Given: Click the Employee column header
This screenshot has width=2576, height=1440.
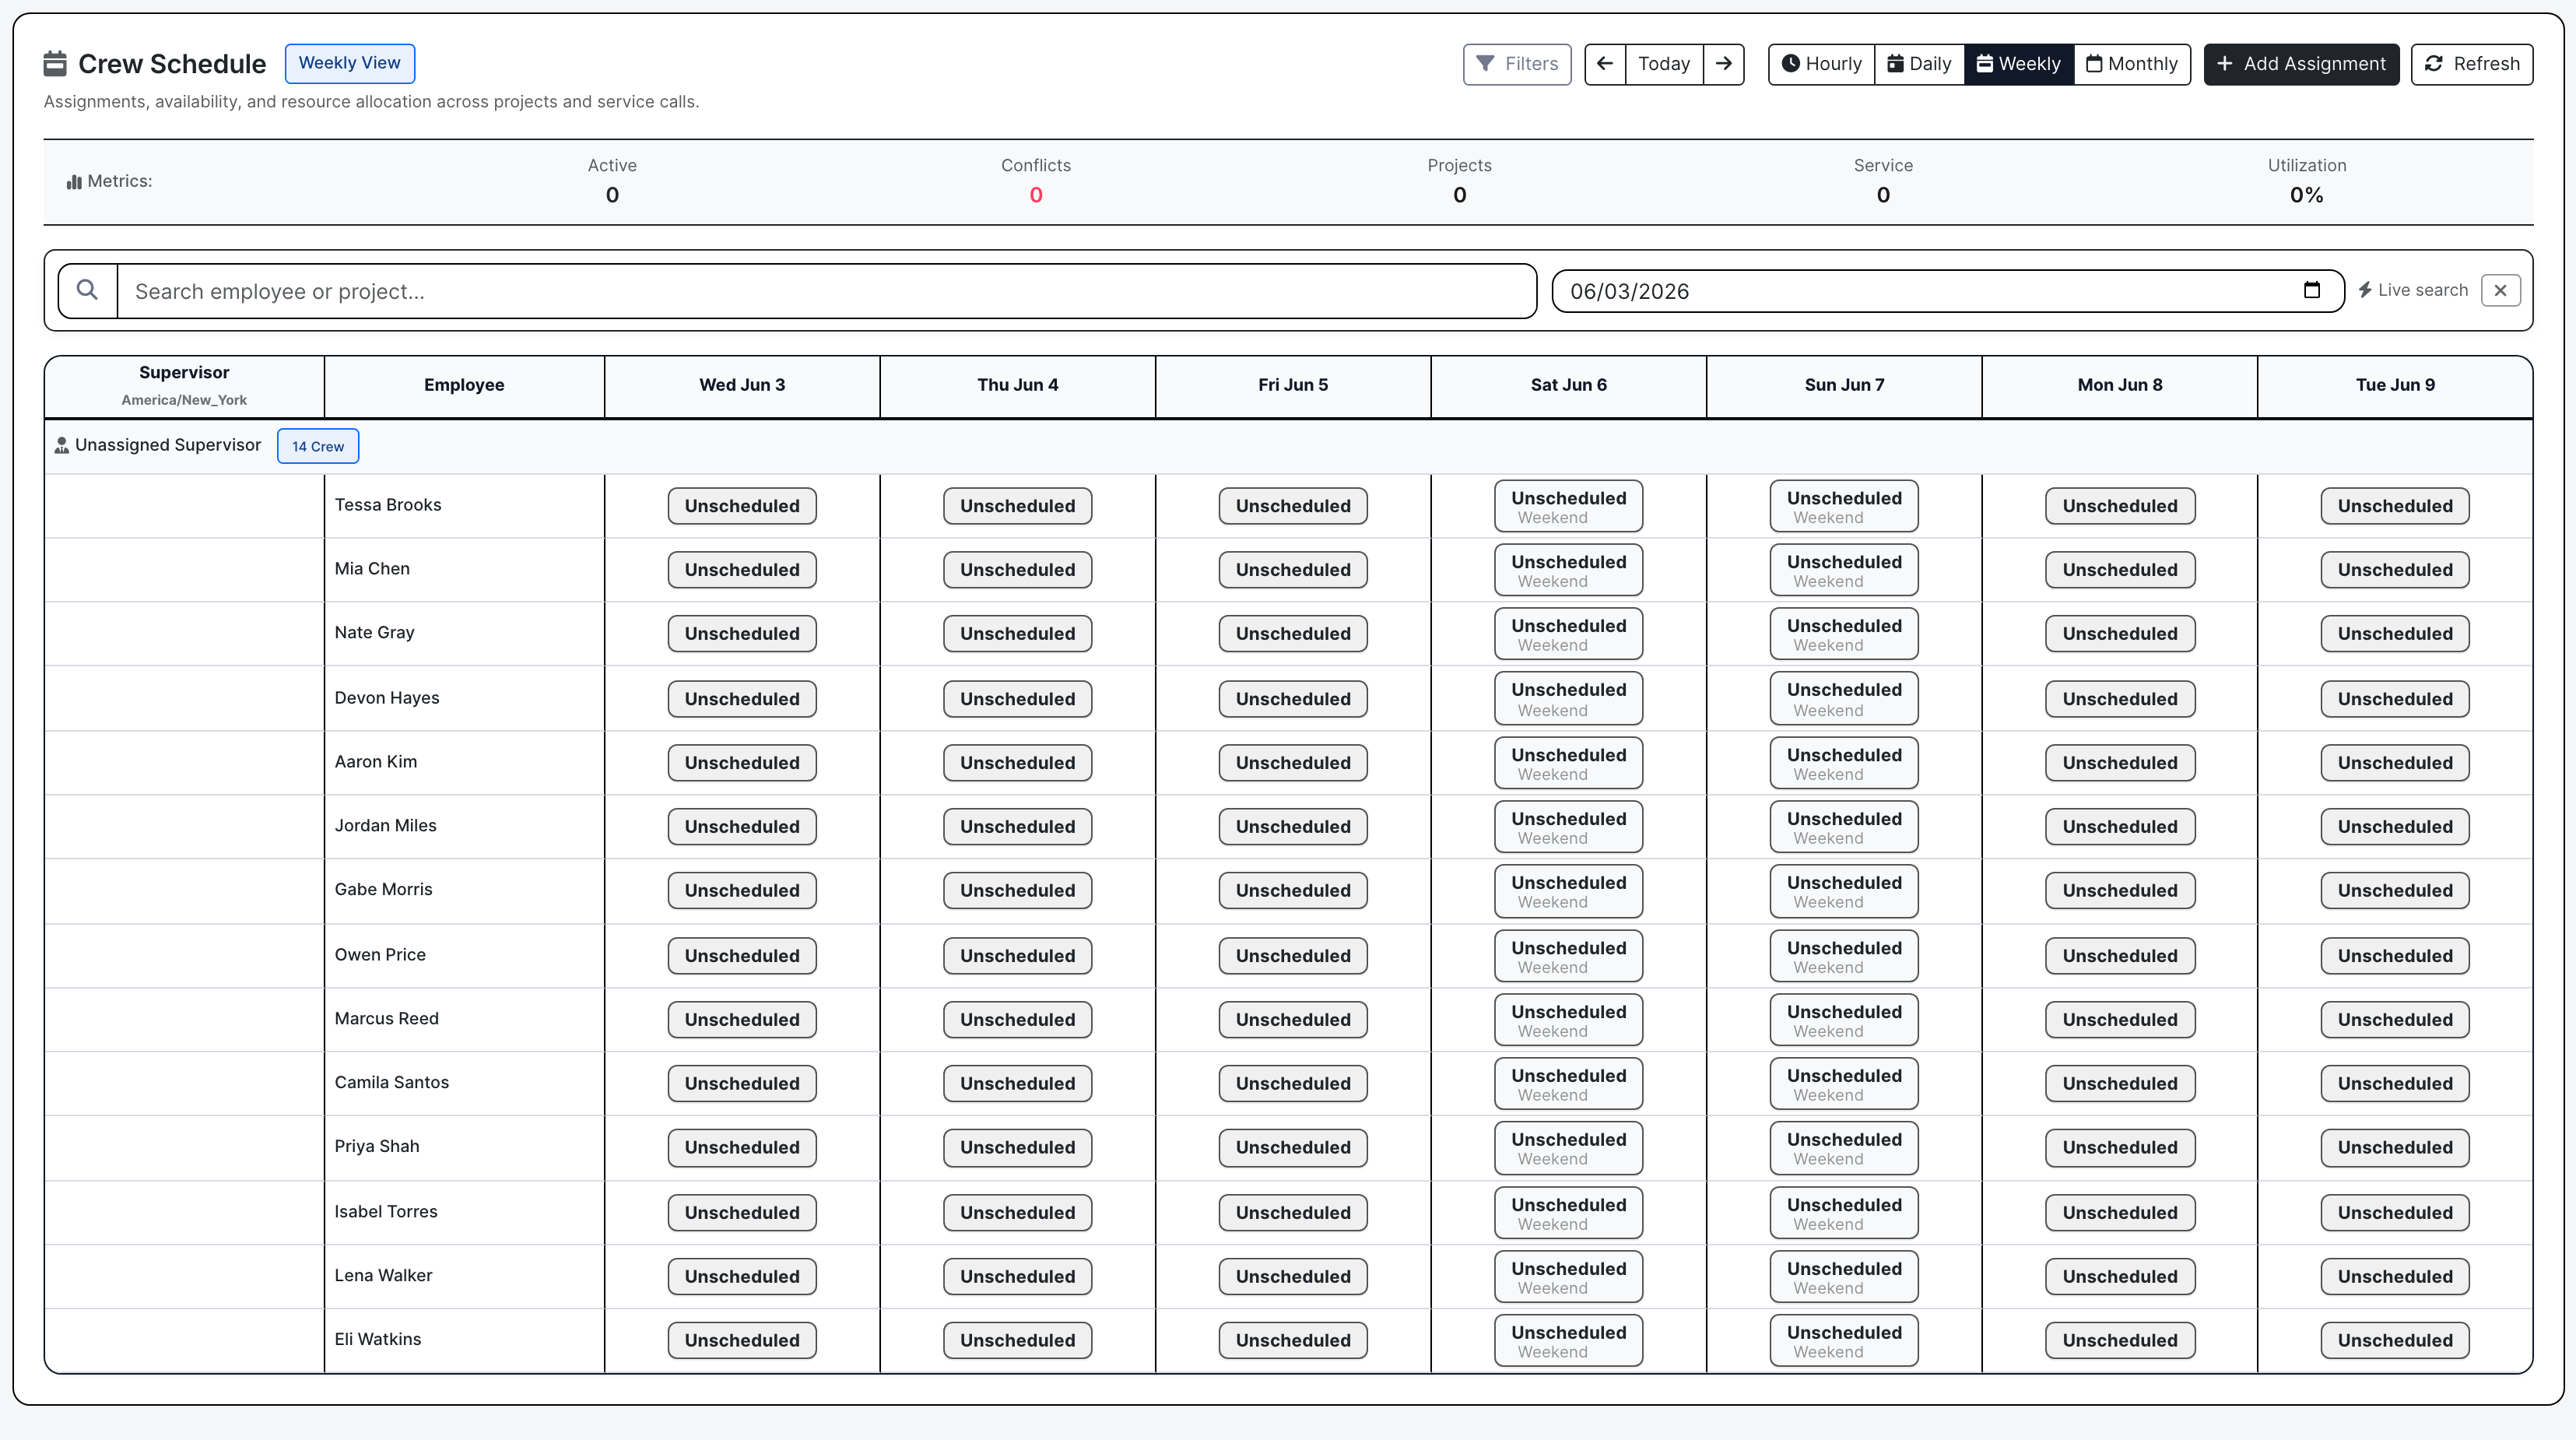Looking at the screenshot, I should (x=464, y=386).
